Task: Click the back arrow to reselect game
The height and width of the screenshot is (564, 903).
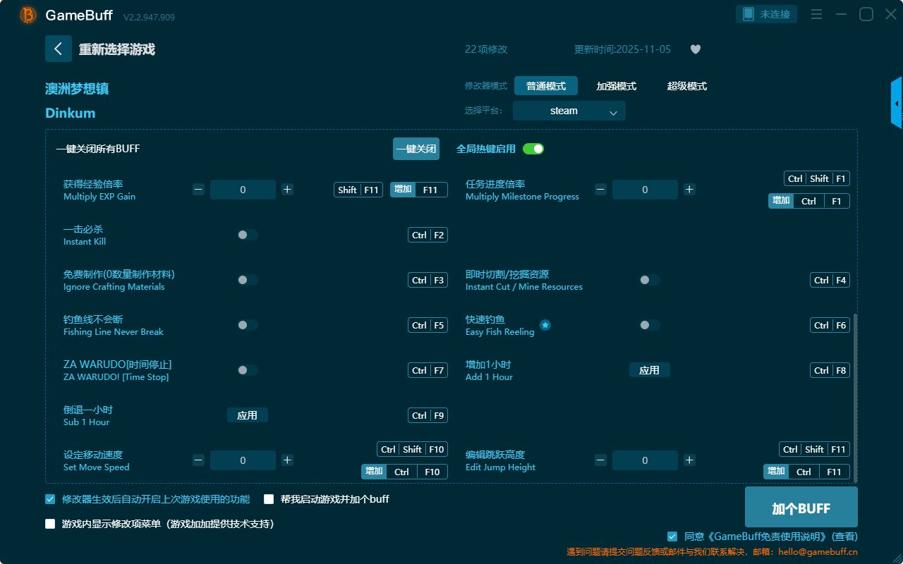Action: (59, 49)
